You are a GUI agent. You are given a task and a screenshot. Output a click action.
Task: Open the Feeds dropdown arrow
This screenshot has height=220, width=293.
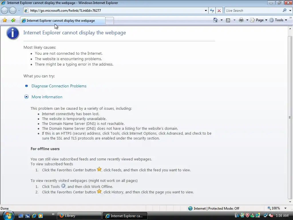(234, 20)
